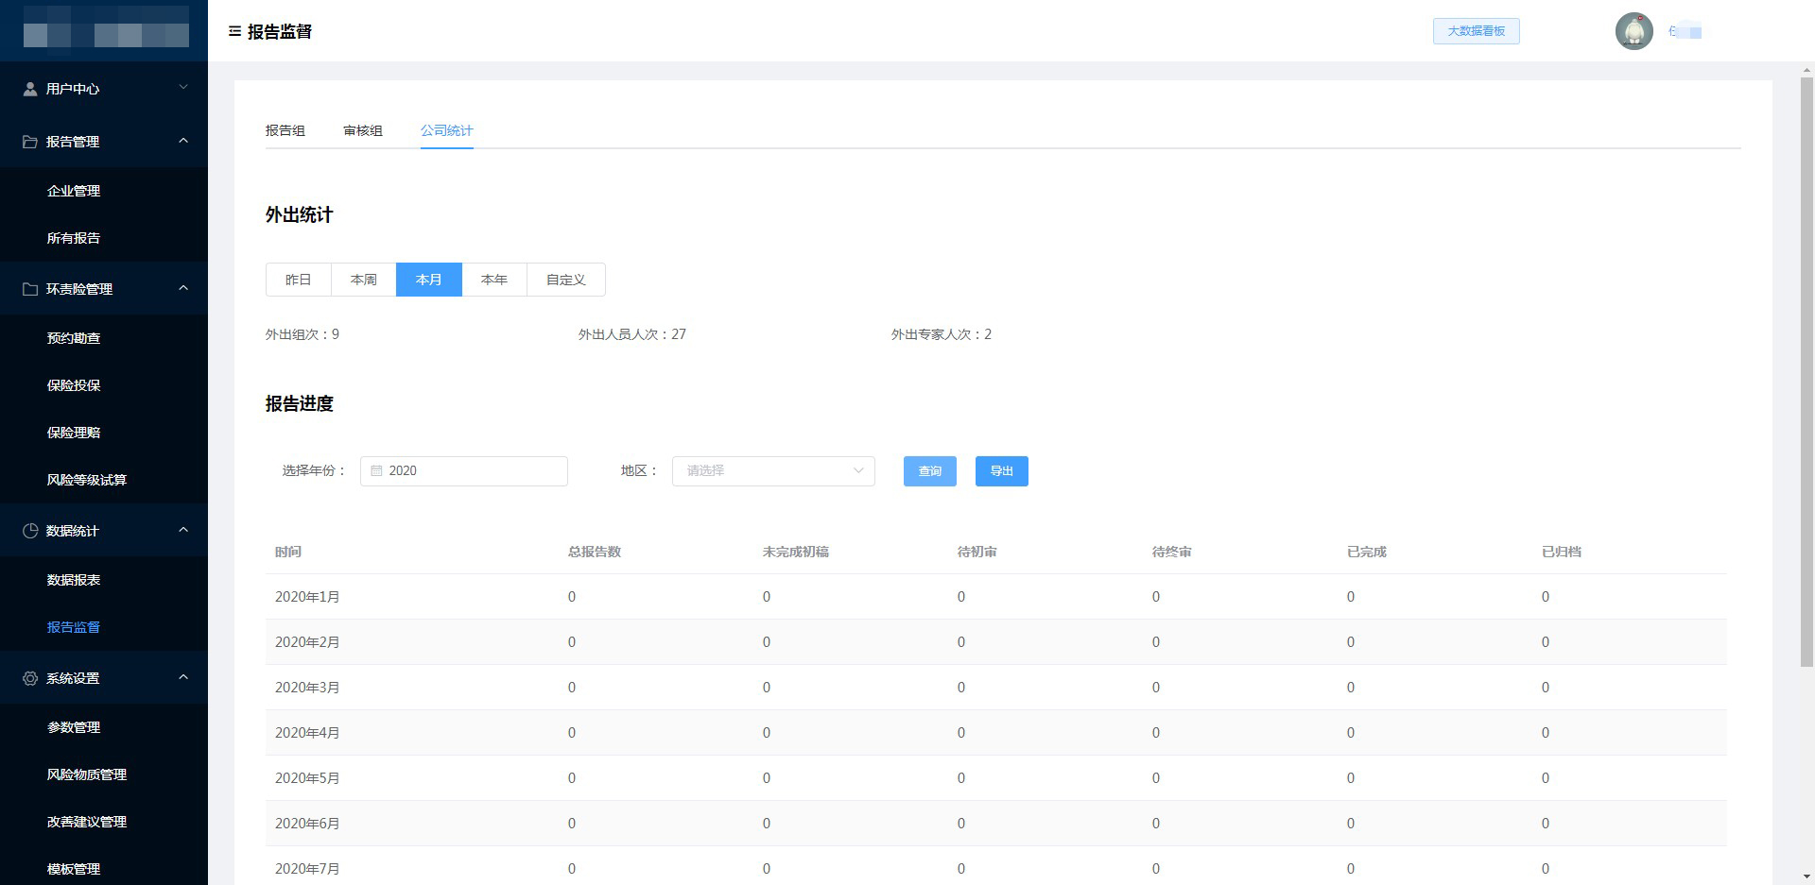Click the hamburger menu collapse icon
The image size is (1815, 885).
pyautogui.click(x=234, y=31)
